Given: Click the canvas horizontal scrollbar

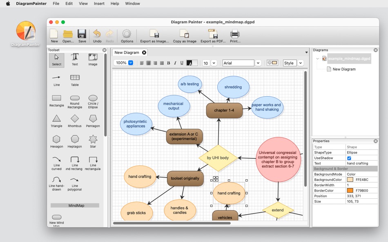Looking at the screenshot, I should (172, 223).
